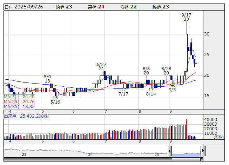This screenshot has height=165, width=229.
Task: Click the MA(25) legend entry
Action: 19,101
